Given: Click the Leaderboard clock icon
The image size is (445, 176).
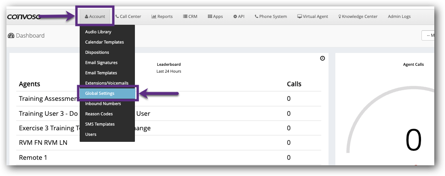Looking at the screenshot, I should point(323,58).
